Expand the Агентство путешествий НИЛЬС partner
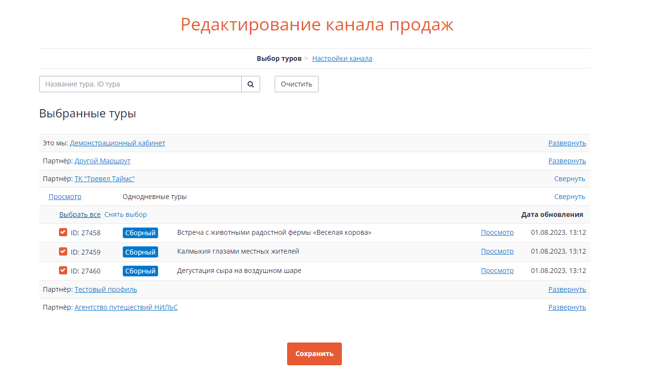Screen dimensions: 657x372 (x=567, y=307)
